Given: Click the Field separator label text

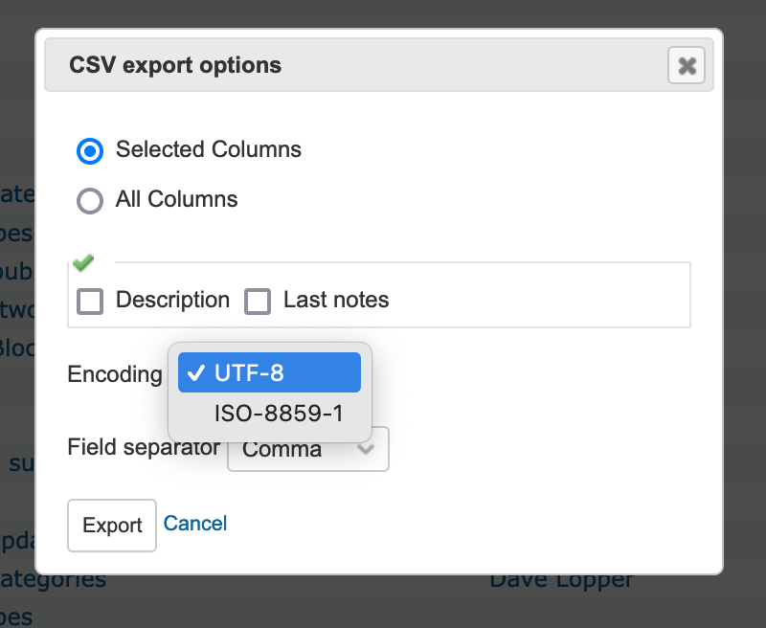Looking at the screenshot, I should pyautogui.click(x=144, y=447).
